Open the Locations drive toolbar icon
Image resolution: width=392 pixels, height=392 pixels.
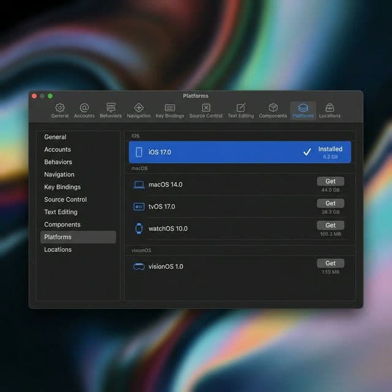[330, 110]
